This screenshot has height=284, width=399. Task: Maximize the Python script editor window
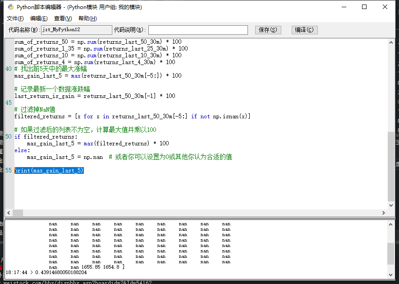pyautogui.click(x=364, y=7)
